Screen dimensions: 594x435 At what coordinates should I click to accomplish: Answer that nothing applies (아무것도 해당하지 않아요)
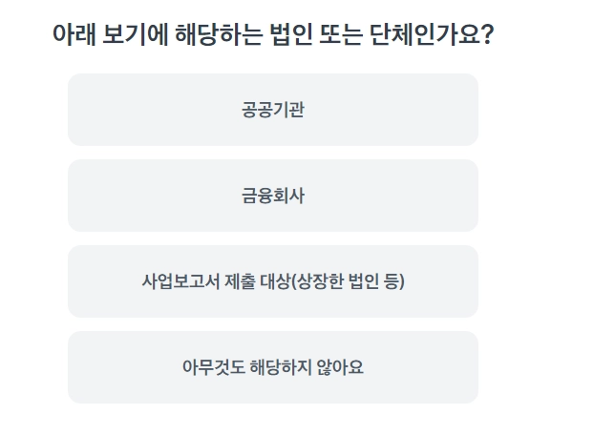coord(272,367)
